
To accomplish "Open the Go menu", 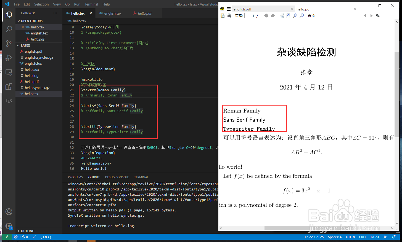I will pos(67,4).
